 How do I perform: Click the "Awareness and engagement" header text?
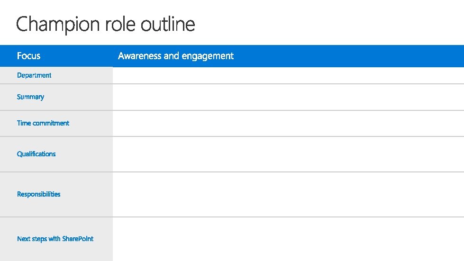pyautogui.click(x=176, y=56)
